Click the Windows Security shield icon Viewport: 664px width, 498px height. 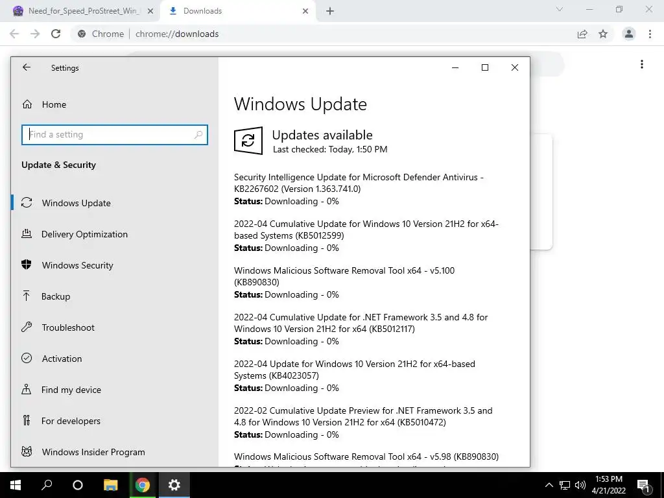26,265
